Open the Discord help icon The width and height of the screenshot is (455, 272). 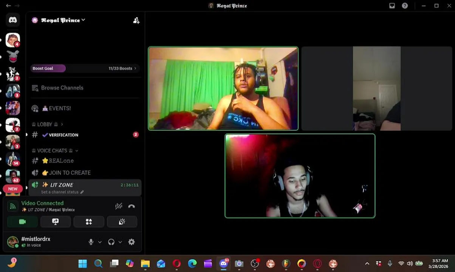point(405,6)
